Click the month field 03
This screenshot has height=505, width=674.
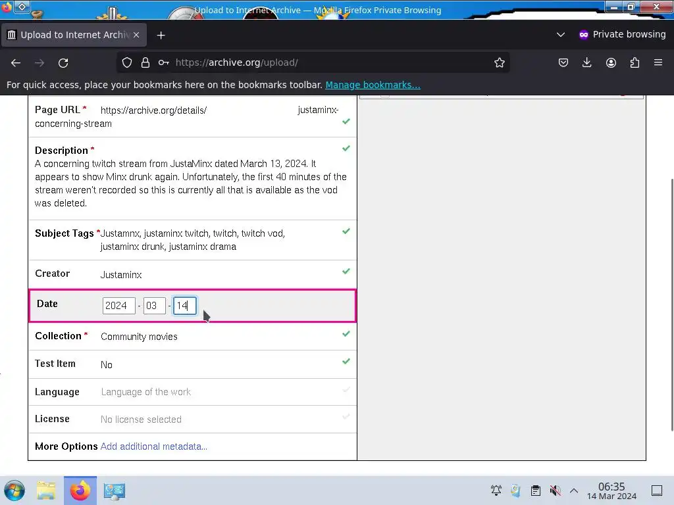coord(154,306)
